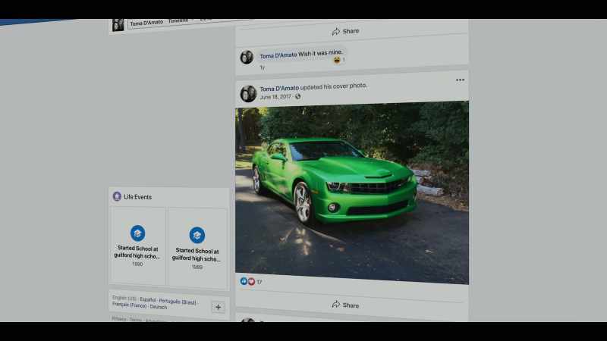Click the Share button on upper post
607x341 pixels.
(345, 31)
